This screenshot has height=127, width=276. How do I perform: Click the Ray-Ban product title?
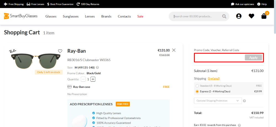[x=77, y=51]
